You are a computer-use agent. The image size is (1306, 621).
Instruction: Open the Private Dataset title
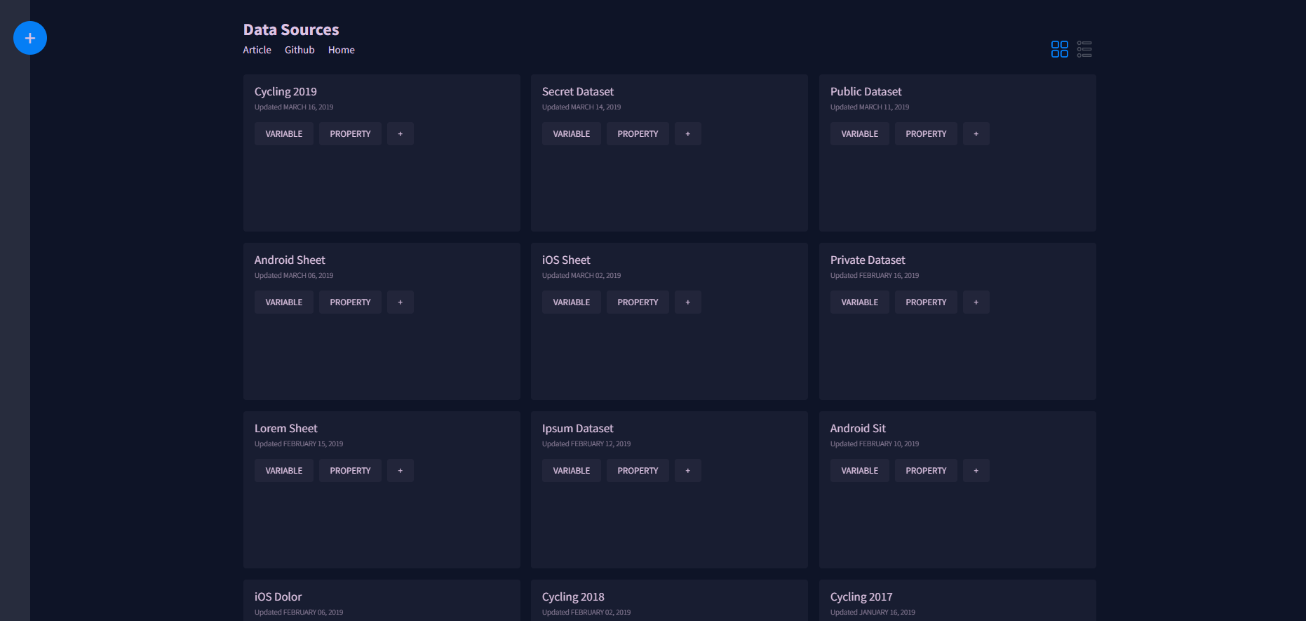(868, 260)
